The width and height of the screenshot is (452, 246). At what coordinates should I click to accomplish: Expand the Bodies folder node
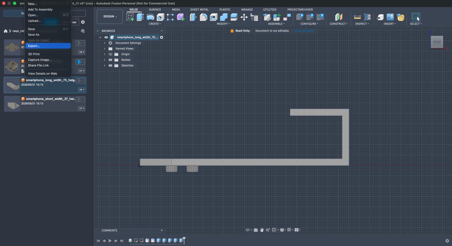105,60
